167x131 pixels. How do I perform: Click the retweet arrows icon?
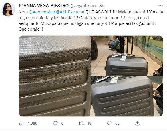click(81, 123)
